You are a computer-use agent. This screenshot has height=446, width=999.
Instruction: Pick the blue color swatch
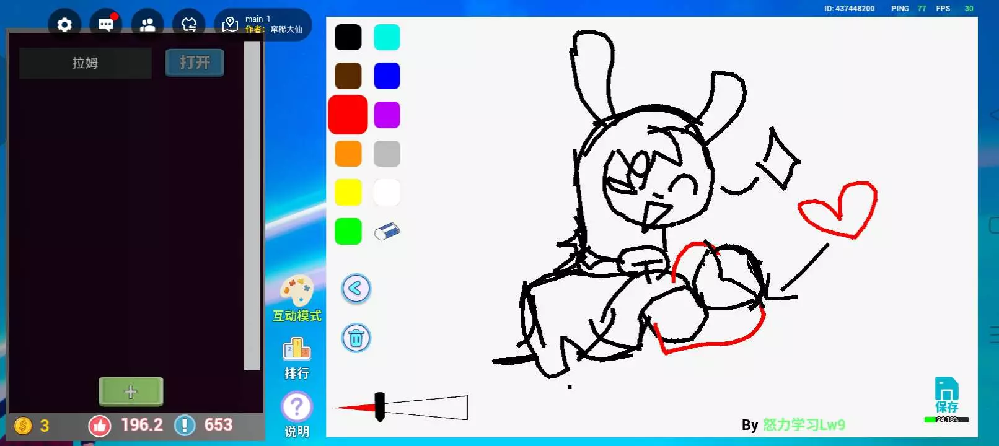[387, 76]
